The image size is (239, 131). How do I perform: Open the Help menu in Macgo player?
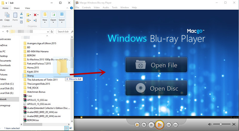tap(134, 7)
